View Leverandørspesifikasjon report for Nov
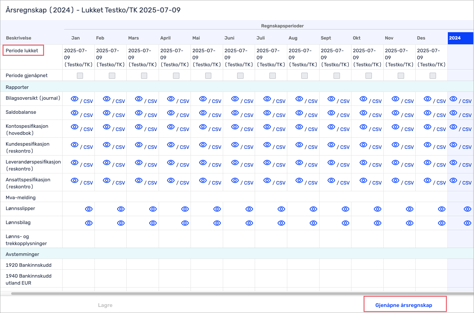This screenshot has width=474, height=313. 395,163
